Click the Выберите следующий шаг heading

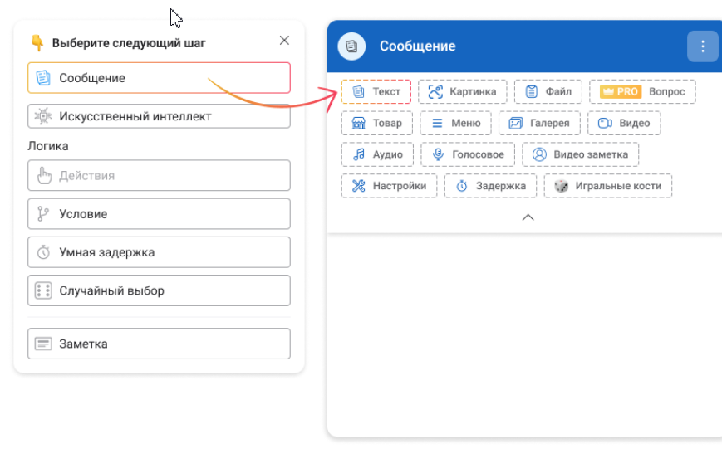point(129,43)
